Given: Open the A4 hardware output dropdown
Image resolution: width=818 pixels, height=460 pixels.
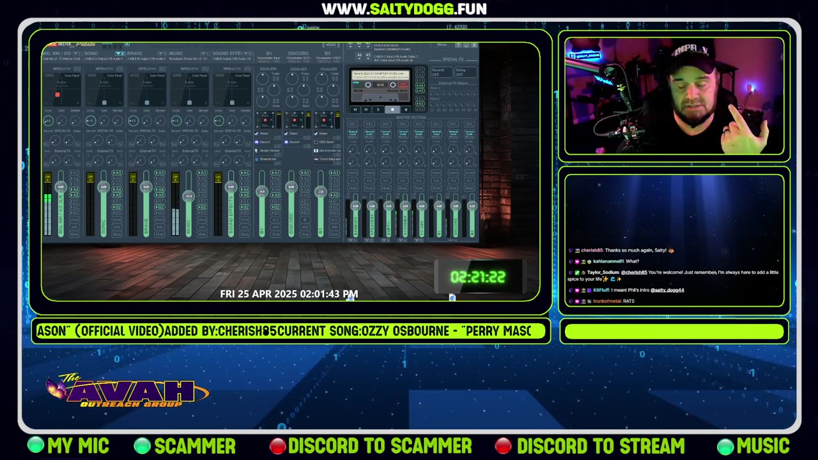Looking at the screenshot, I should 359,56.
